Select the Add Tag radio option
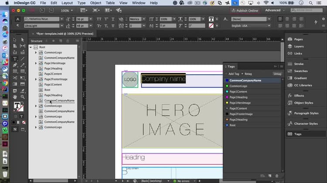The image size is (327, 183). click(x=232, y=74)
